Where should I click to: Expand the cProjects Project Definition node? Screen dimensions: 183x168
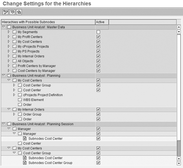tap(14, 95)
